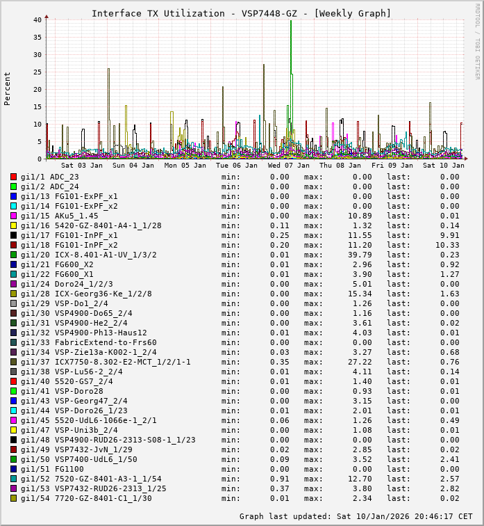484x526 pixels.
Task: Select the gi1/20 ICX-8.401-A1-UV_1/3/2 color swatch
Action: point(13,255)
